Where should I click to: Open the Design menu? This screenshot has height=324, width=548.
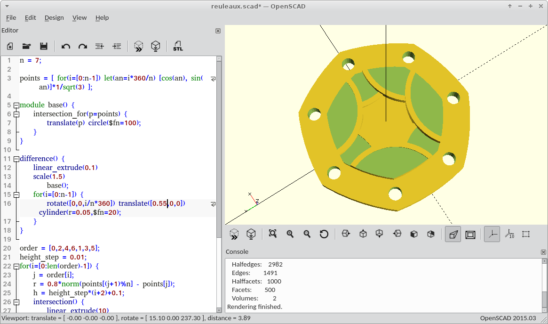point(54,17)
